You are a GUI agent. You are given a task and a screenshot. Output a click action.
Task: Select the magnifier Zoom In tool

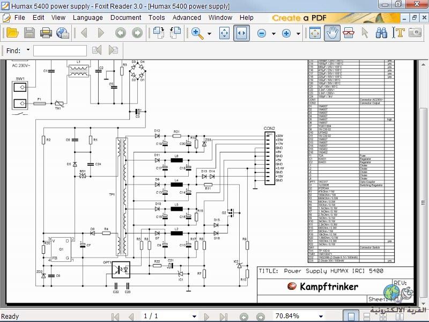coord(197,33)
